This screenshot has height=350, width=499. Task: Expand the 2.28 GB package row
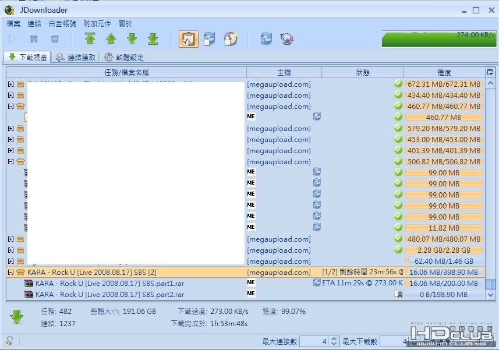pos(11,250)
